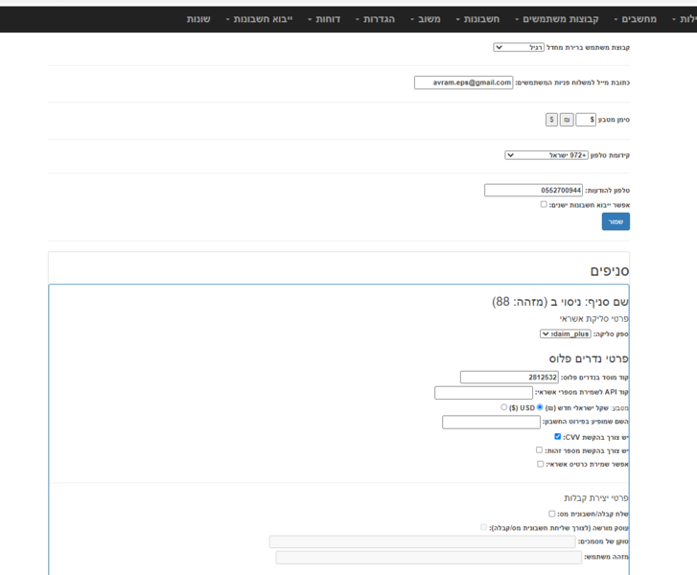Enable the אפשר ייבוא חשבונות ישנים checkbox
Screen dimensions: 697x575
click(544, 204)
